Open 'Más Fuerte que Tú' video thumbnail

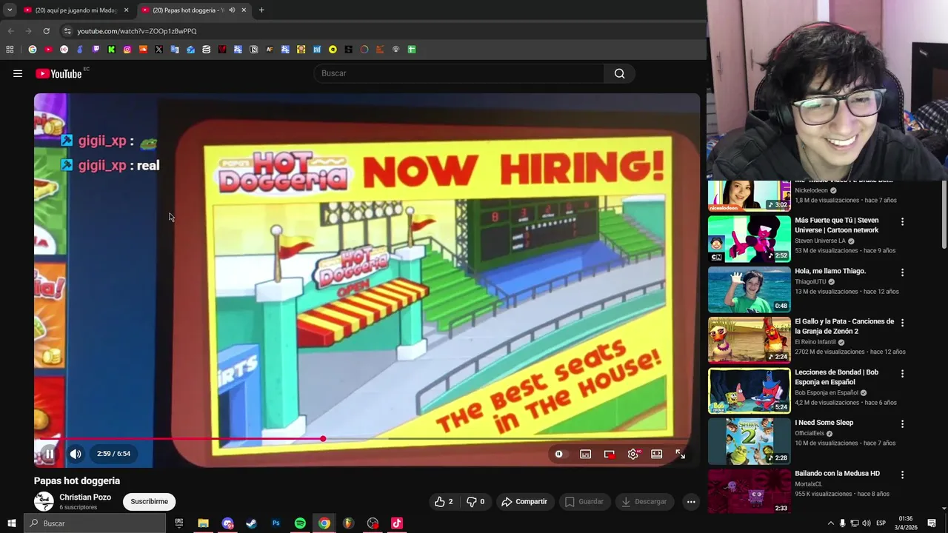point(750,239)
